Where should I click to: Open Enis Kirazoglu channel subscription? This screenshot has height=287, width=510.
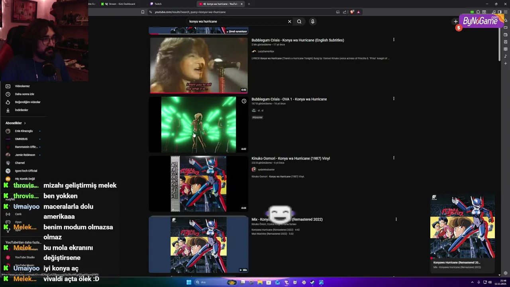[x=24, y=131]
